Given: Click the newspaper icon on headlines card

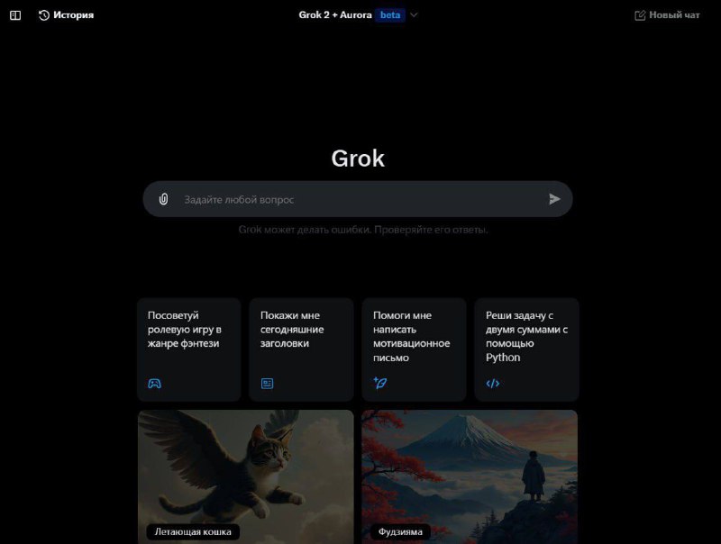Looking at the screenshot, I should pyautogui.click(x=267, y=383).
